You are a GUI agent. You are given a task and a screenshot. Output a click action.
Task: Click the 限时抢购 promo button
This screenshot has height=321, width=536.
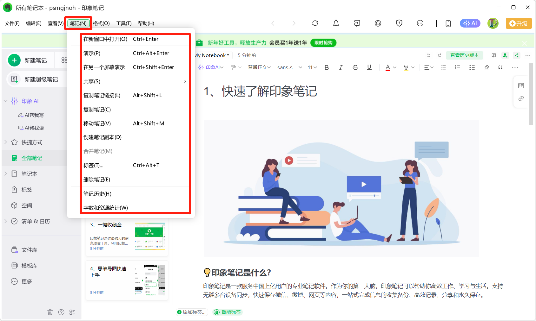pos(323,43)
